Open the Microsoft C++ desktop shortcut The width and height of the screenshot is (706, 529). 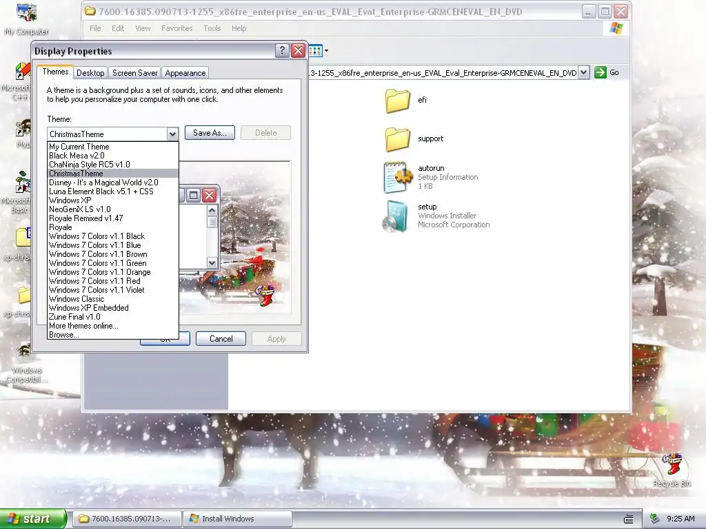21,72
